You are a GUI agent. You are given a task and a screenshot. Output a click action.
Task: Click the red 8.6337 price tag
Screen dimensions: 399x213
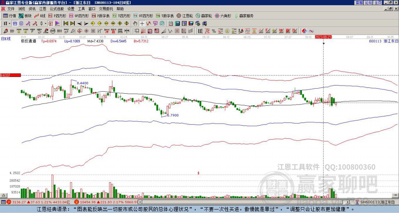pos(11,75)
